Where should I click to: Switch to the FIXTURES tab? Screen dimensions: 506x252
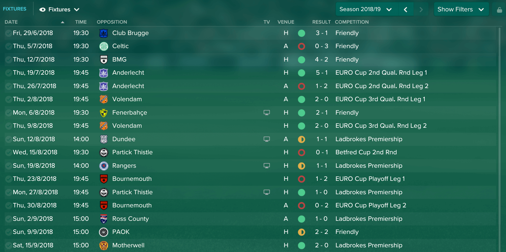(x=15, y=9)
